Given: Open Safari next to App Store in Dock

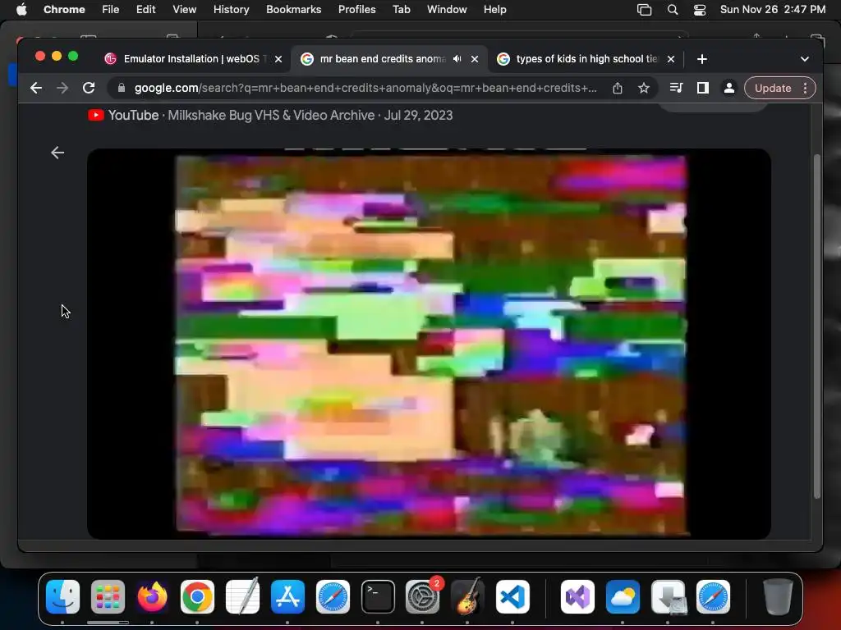Looking at the screenshot, I should (x=333, y=596).
